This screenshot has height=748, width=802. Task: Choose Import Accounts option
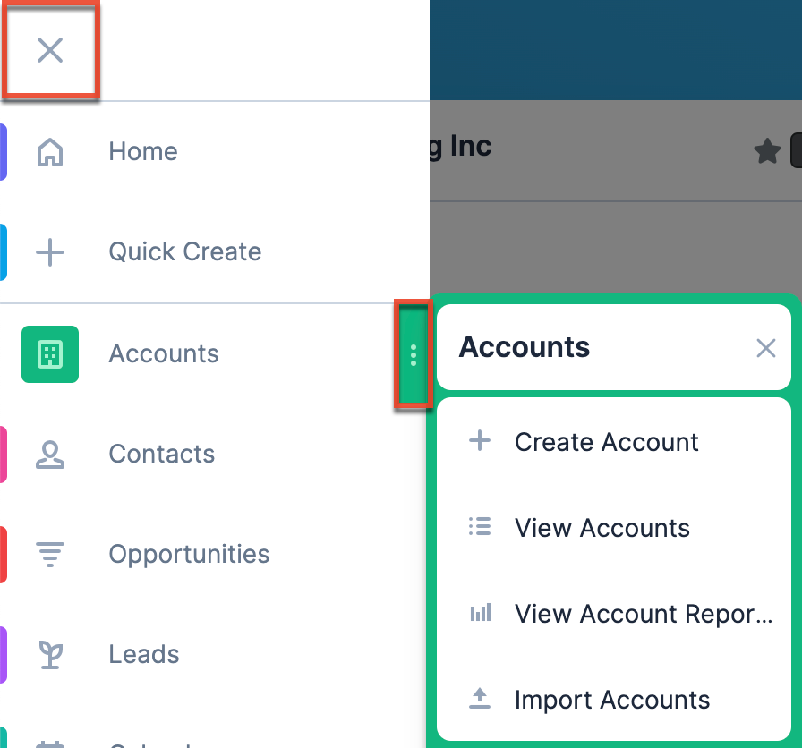(x=611, y=700)
